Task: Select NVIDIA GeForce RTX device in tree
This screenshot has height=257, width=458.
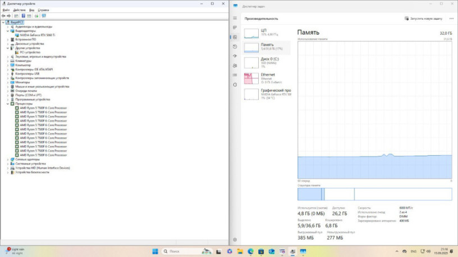Action: coord(43,35)
